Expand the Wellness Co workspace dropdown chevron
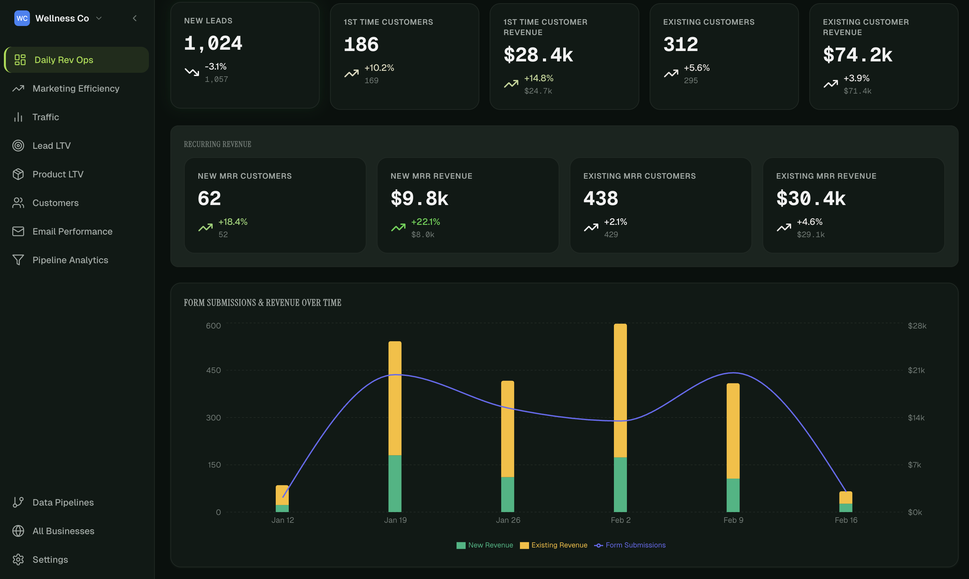 (x=99, y=18)
